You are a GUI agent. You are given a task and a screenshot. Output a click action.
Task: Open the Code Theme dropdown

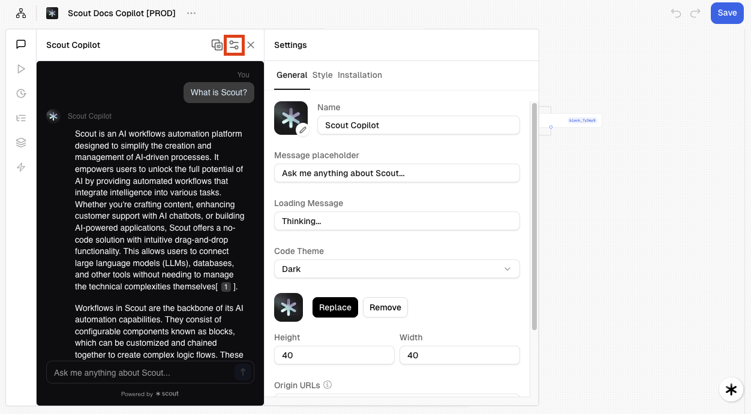tap(396, 269)
